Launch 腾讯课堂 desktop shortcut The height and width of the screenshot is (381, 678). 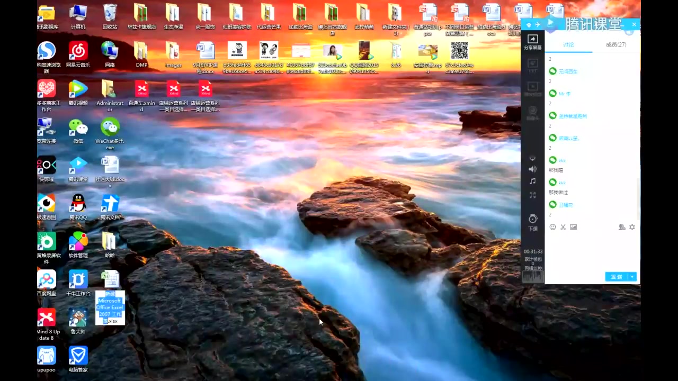click(78, 169)
